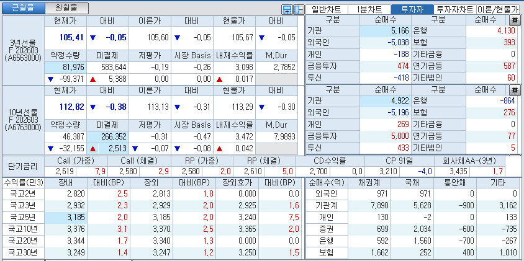Click 보험 기타 value 1,010
524x261 pixels.
coord(498,253)
